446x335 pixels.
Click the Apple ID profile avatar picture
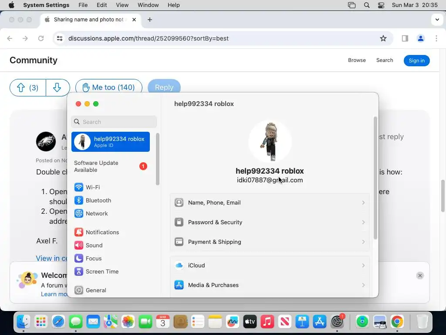coord(270,141)
